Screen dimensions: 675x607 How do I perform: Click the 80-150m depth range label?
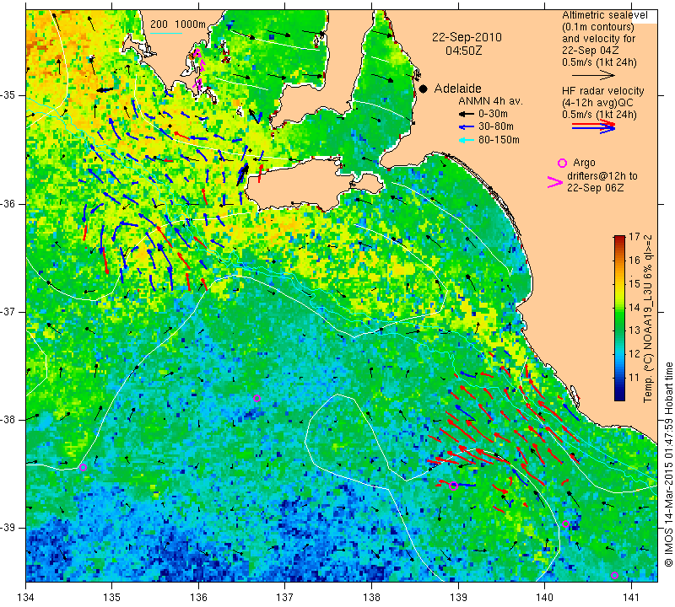(499, 140)
